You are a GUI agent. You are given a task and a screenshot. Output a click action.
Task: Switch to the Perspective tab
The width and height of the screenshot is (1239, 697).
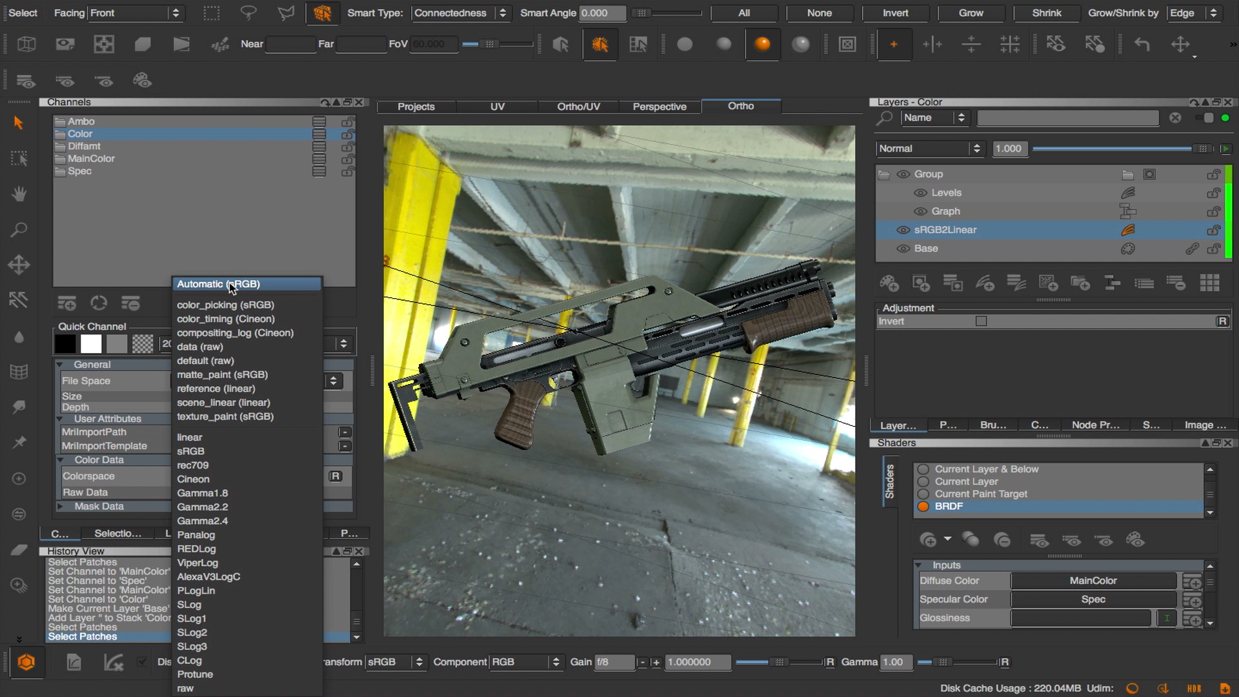[659, 106]
